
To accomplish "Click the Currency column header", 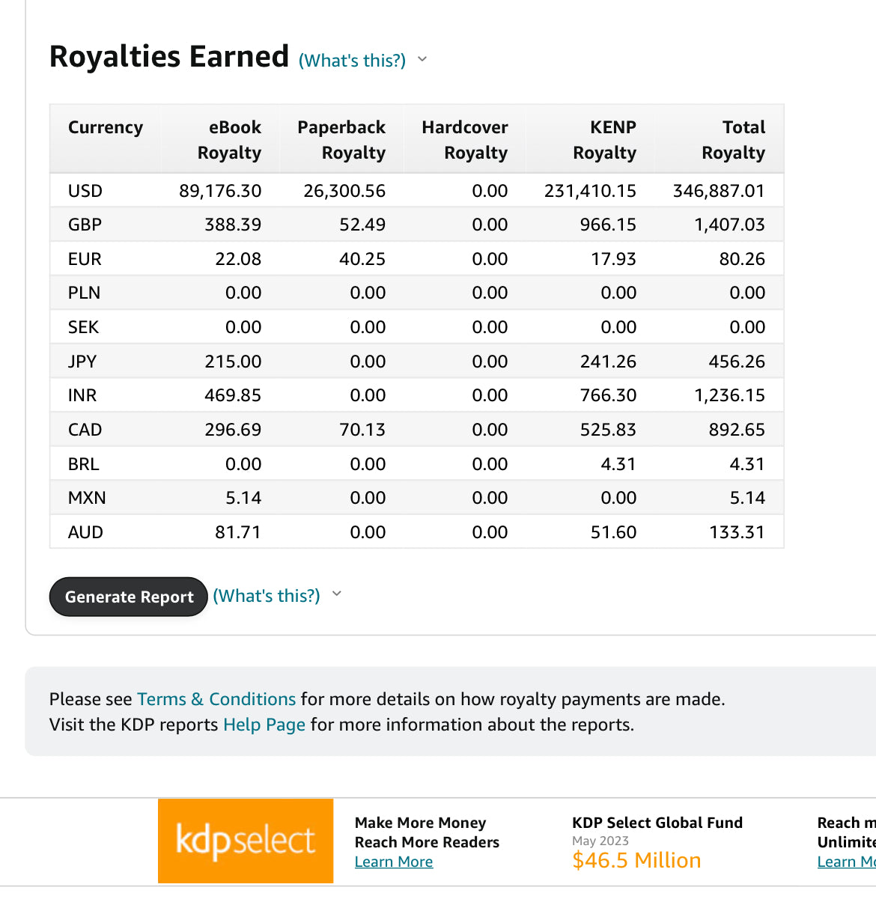I will [x=106, y=127].
